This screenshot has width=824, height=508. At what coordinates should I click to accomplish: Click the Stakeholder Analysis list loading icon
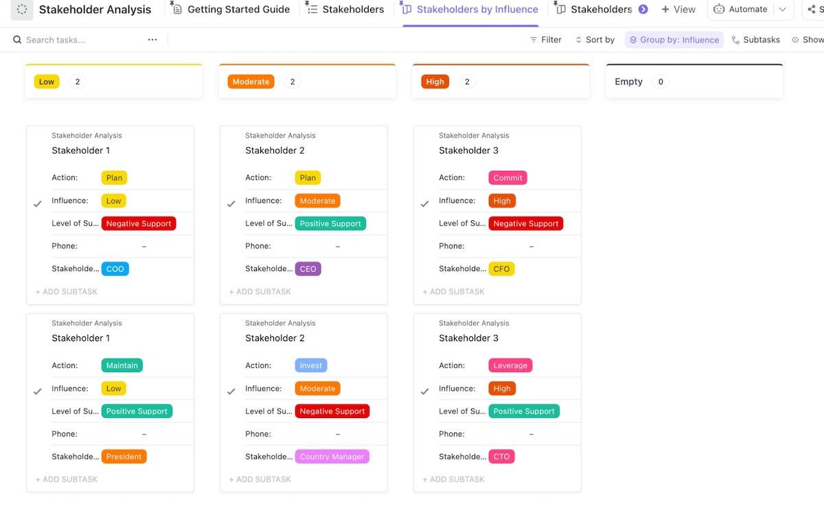click(x=22, y=10)
